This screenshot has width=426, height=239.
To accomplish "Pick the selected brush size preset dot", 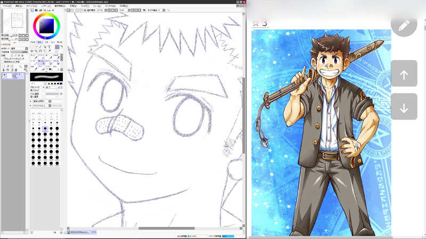I will (x=45, y=129).
